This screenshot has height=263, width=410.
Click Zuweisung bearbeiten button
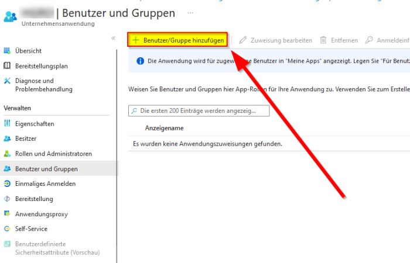276,40
